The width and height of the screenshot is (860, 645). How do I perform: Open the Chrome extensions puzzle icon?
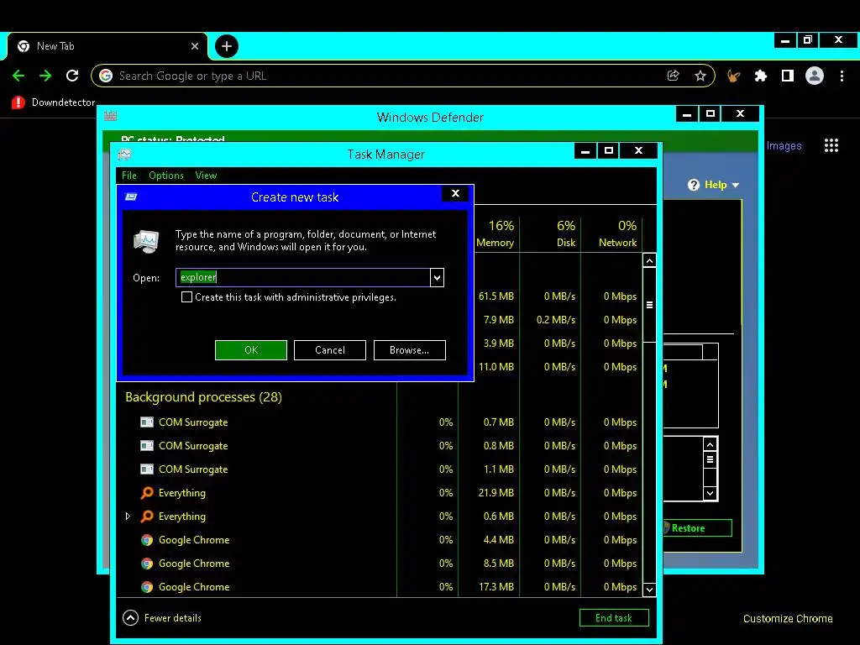(760, 76)
